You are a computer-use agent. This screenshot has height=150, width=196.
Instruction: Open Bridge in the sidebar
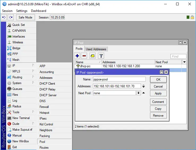[21, 48]
